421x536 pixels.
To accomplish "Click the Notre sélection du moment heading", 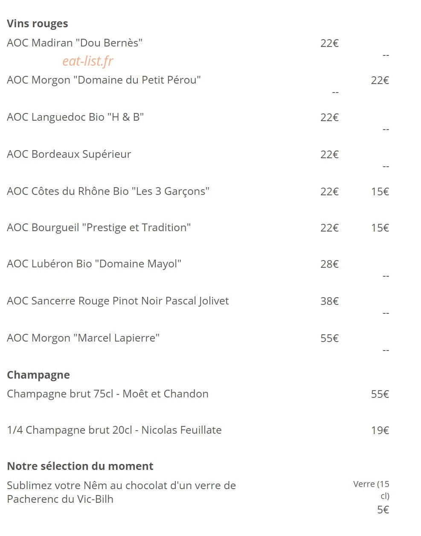I will (80, 466).
